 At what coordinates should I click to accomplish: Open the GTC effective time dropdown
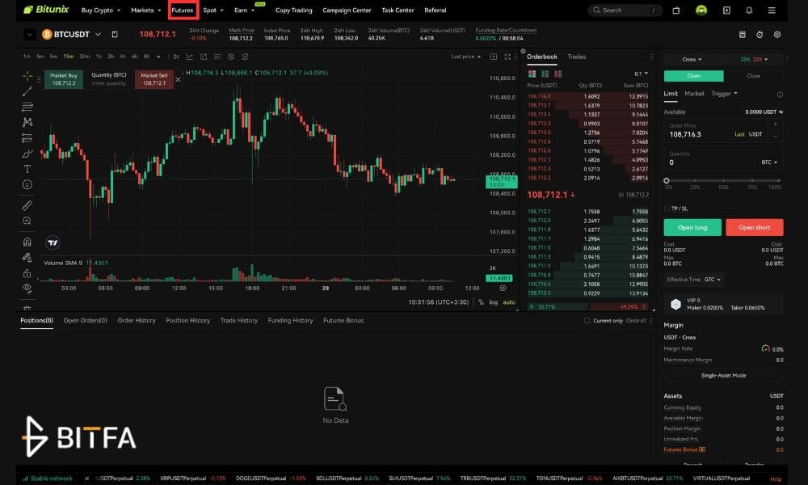(712, 280)
